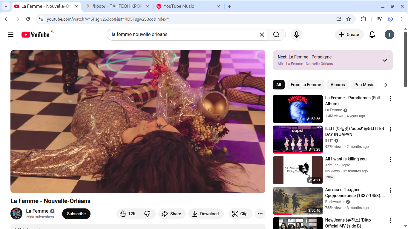408x229 pixels.
Task: Open the All I want is killing you thumbnail
Action: [298, 170]
